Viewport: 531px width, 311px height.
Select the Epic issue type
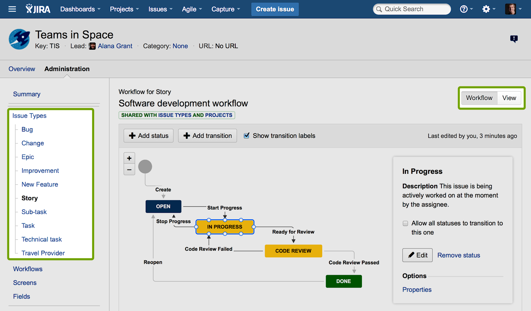(28, 157)
